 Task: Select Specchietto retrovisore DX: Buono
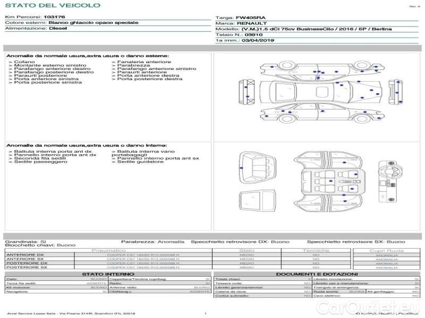240,242
